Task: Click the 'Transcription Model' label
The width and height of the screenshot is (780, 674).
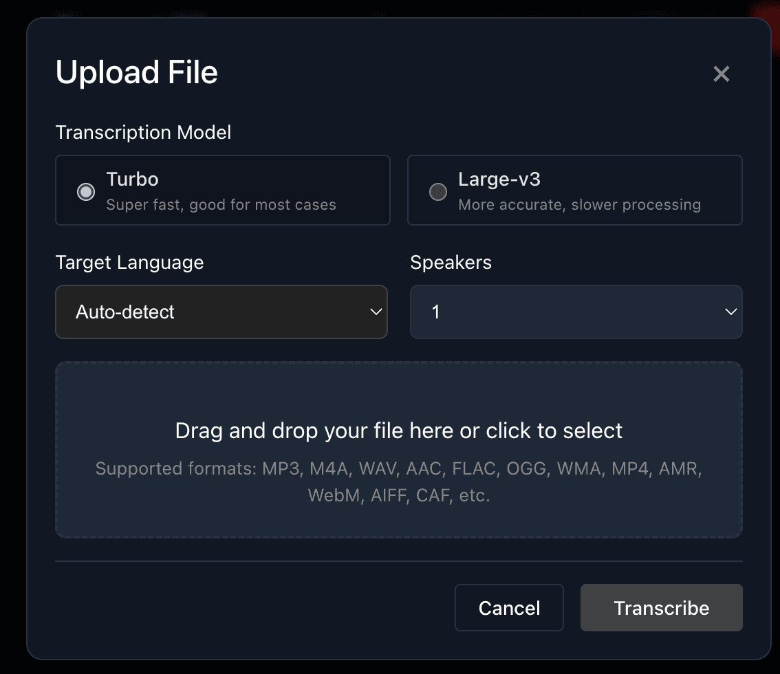Action: 143,132
